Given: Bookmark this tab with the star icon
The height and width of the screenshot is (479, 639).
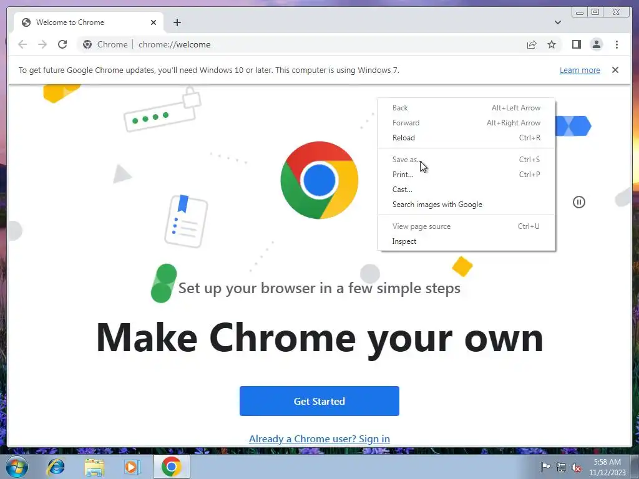Looking at the screenshot, I should [552, 44].
